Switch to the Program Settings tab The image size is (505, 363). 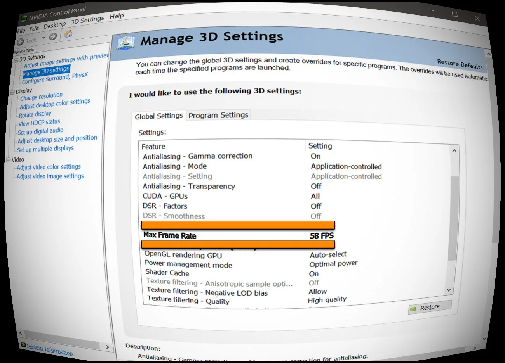click(x=218, y=115)
